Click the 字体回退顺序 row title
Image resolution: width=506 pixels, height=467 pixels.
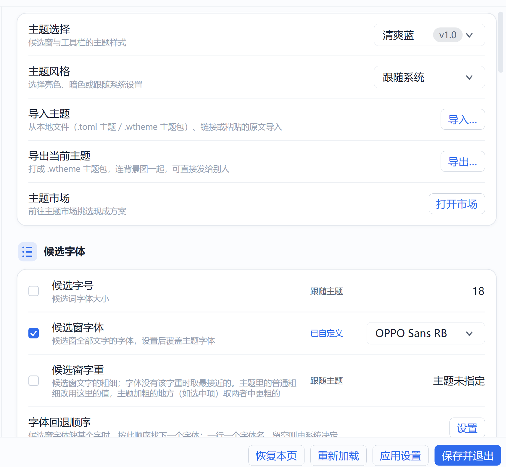(59, 422)
